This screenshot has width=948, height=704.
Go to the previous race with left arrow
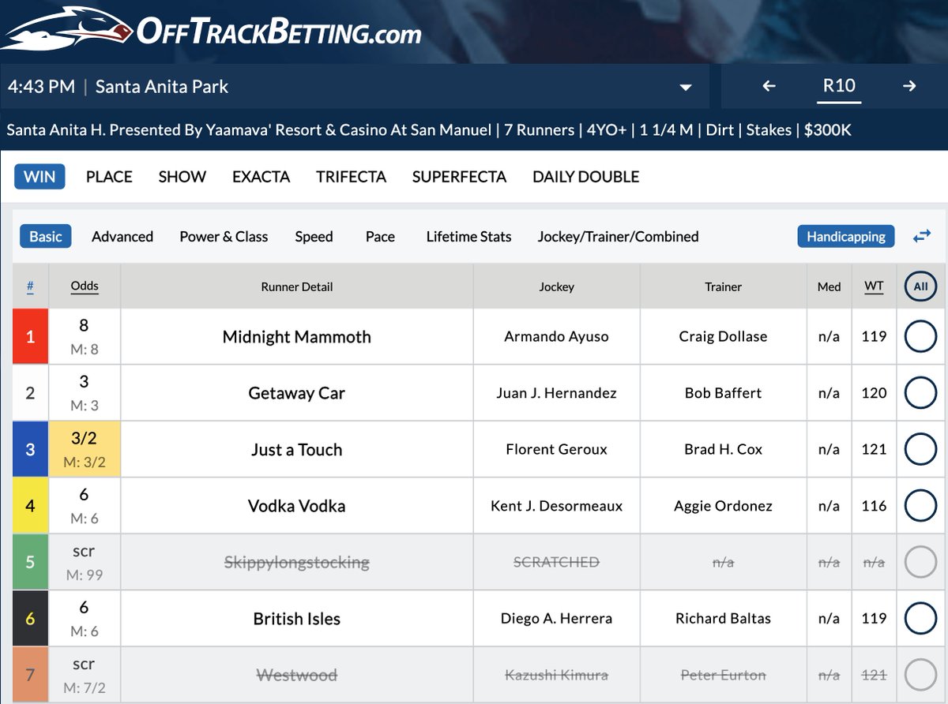(769, 86)
